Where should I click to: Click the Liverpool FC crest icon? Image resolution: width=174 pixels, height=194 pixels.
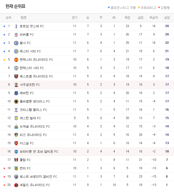click(x=16, y=35)
